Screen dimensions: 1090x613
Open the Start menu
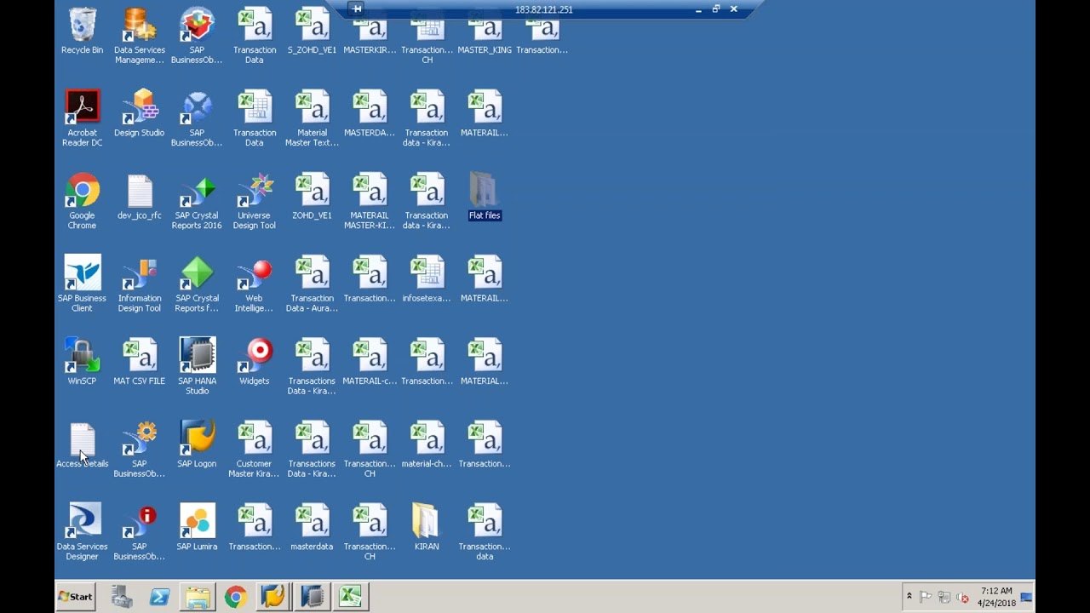tap(75, 597)
